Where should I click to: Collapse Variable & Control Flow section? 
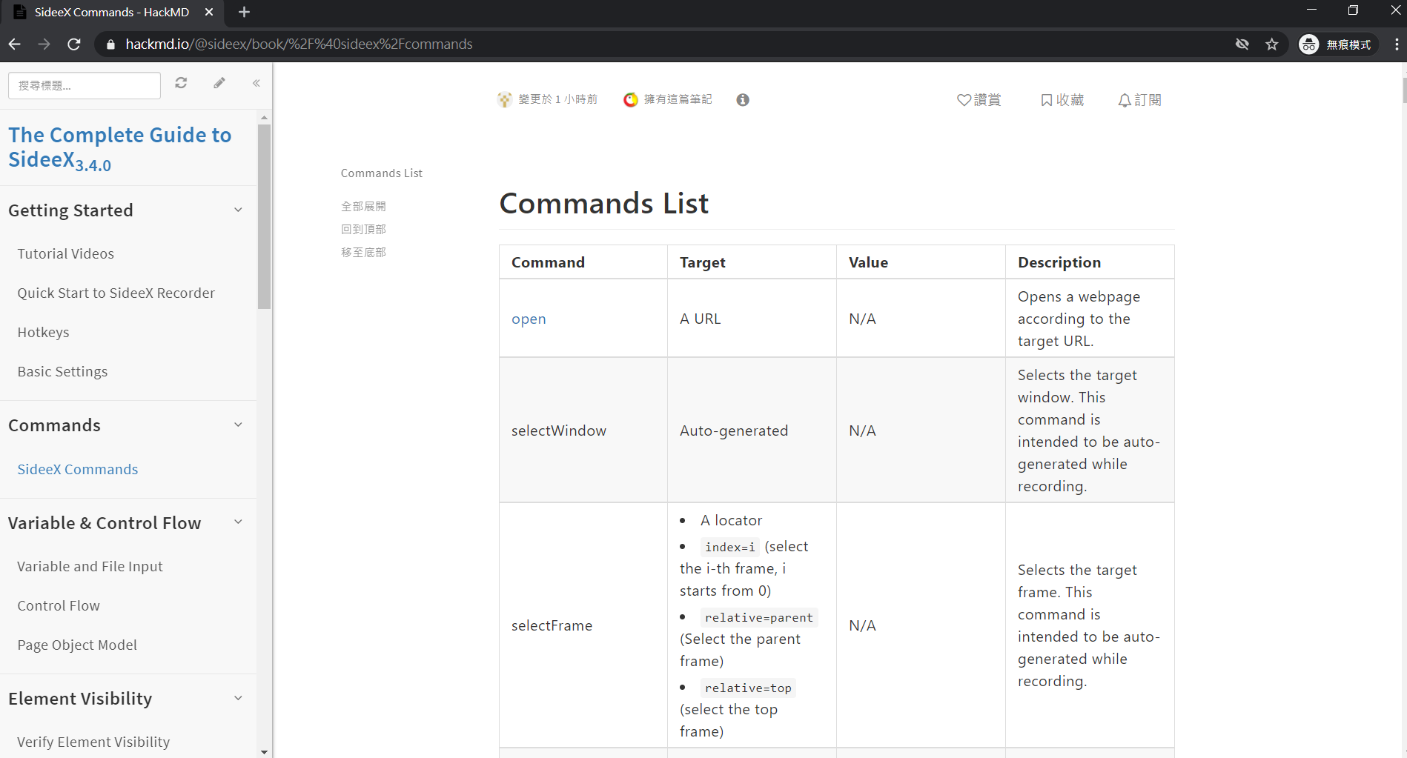click(238, 522)
